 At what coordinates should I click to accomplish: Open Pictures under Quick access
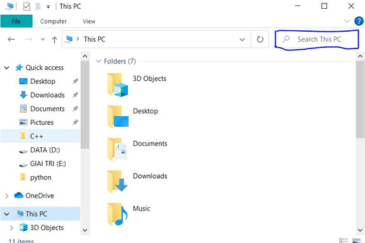pyautogui.click(x=42, y=123)
